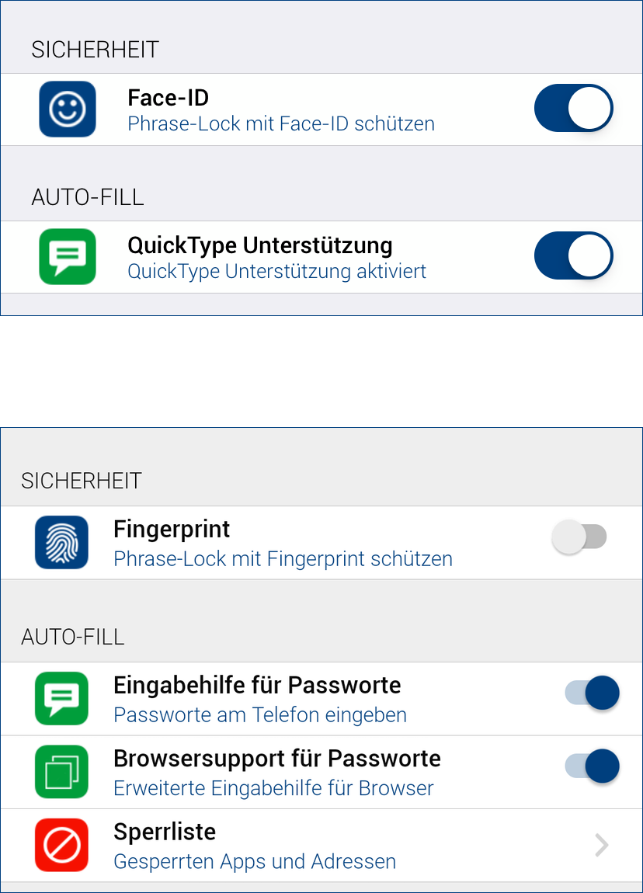Click the green QuickType speech bubble icon
643x893 pixels.
(68, 257)
